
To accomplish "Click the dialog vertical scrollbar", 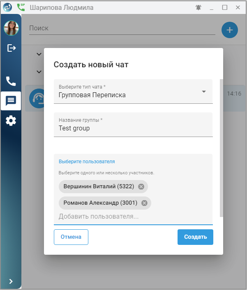I will click(x=222, y=148).
